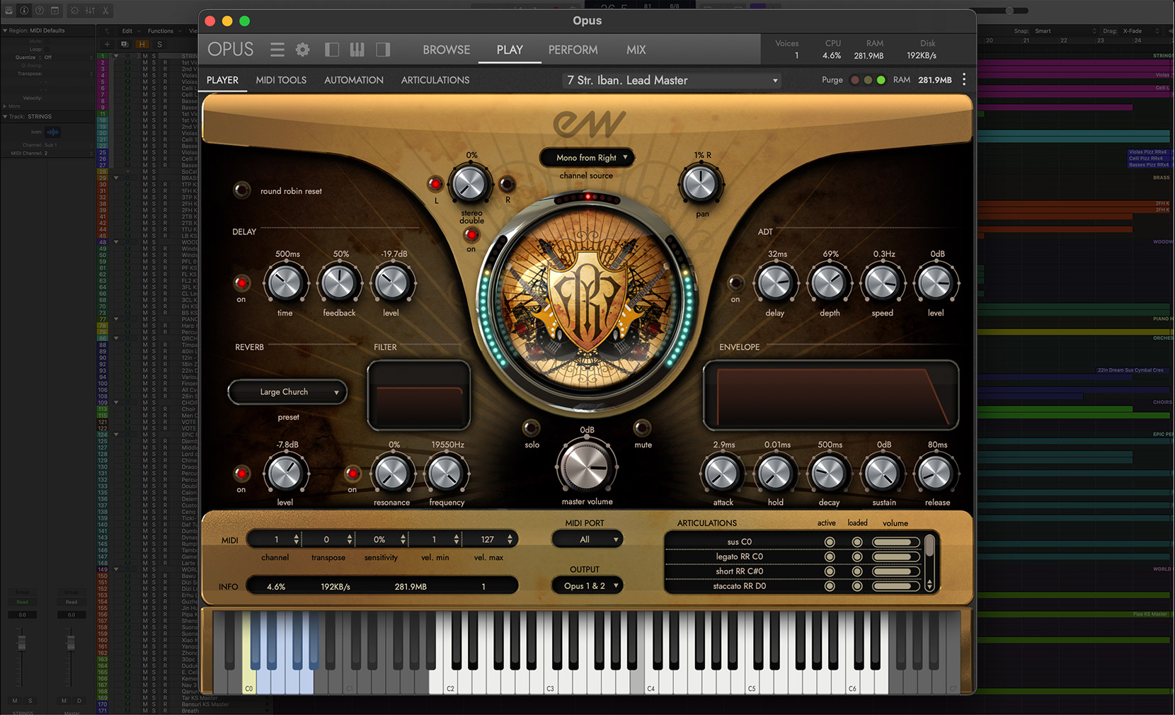Screen dimensions: 1175x715
Task: Toggle the right inspector panel icon
Action: click(383, 50)
